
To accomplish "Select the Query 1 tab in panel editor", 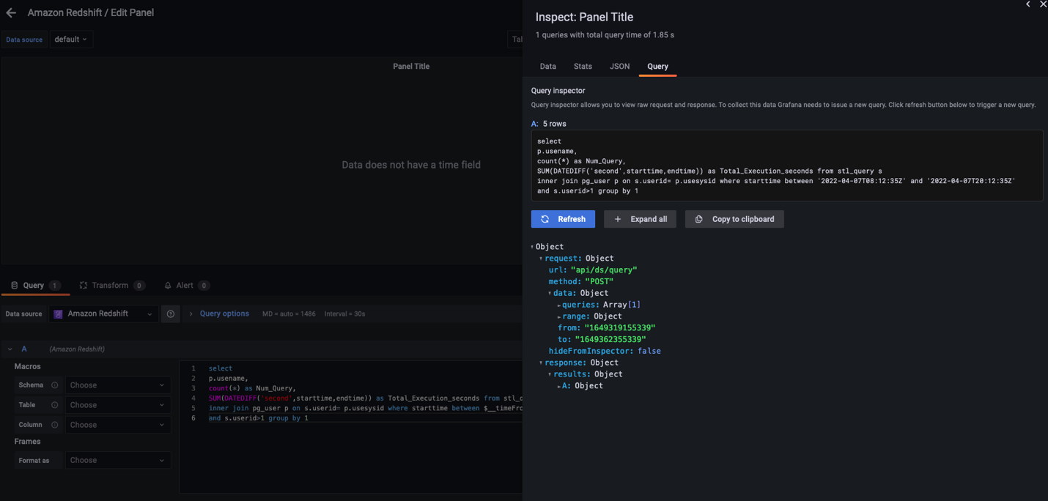I will (34, 286).
